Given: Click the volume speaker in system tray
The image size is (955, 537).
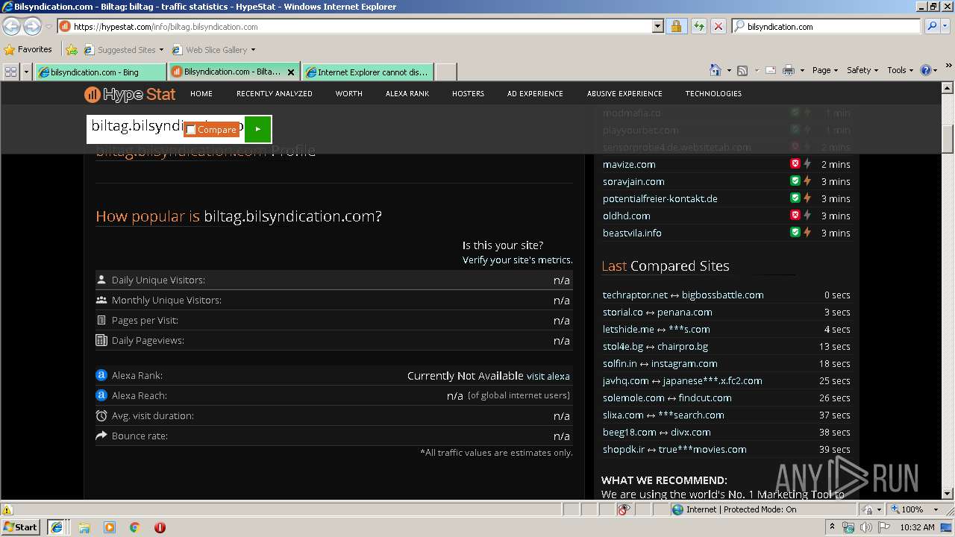Looking at the screenshot, I should (x=865, y=527).
